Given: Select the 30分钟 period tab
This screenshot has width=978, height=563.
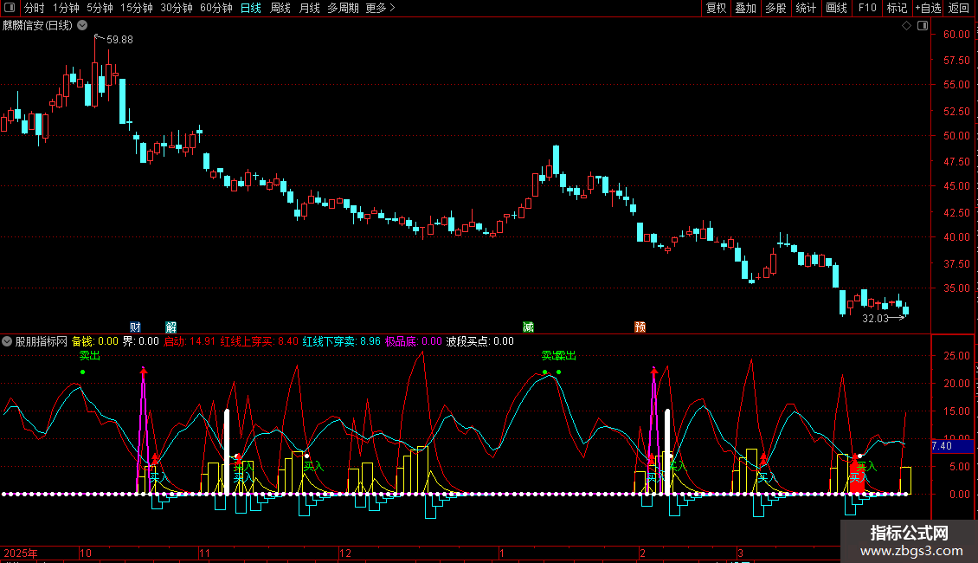Looking at the screenshot, I should tap(177, 8).
